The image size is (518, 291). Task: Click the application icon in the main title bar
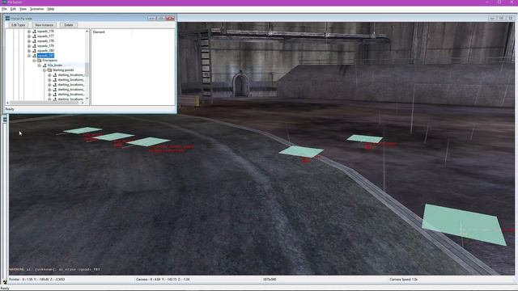tap(4, 2)
